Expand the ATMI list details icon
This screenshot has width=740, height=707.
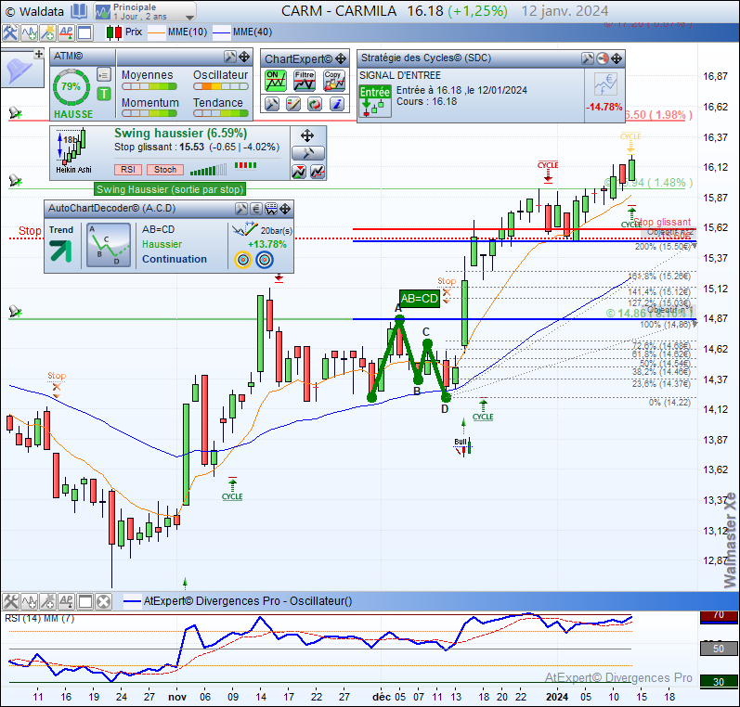click(x=104, y=75)
